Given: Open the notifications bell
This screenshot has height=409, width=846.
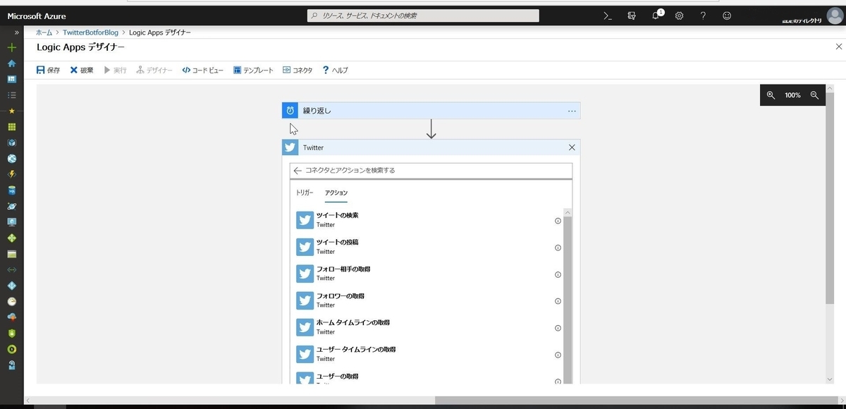Looking at the screenshot, I should tap(656, 16).
